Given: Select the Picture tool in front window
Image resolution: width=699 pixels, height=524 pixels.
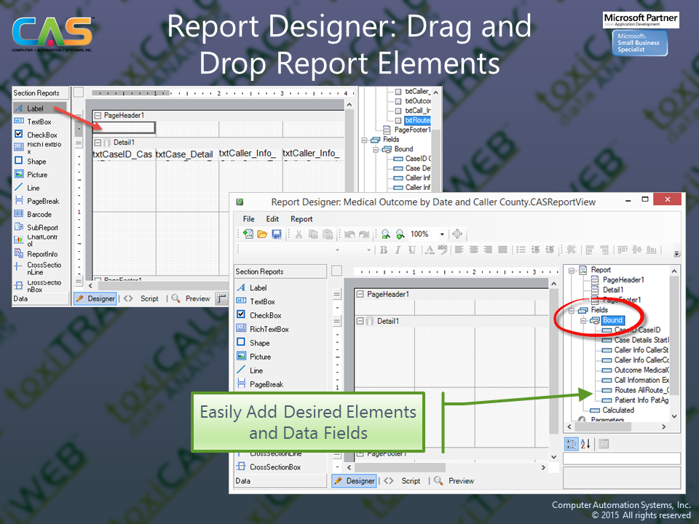Looking at the screenshot, I should [260, 357].
